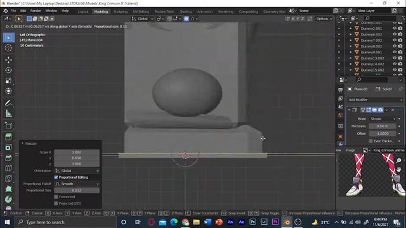Adjust Solidify Offset field
Screen dimensions: 406x228
(383, 134)
